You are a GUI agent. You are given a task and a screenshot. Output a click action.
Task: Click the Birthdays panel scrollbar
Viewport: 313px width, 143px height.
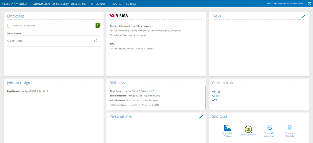[x=205, y=97]
